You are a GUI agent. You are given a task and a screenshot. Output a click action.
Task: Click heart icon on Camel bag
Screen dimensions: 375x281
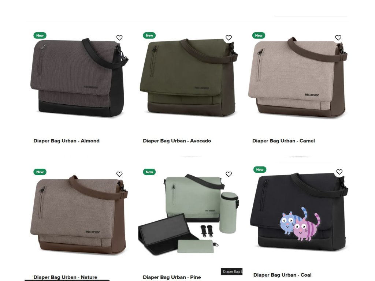338,38
